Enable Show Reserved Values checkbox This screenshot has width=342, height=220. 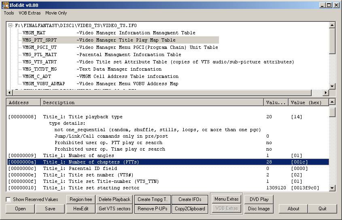coord(8,199)
